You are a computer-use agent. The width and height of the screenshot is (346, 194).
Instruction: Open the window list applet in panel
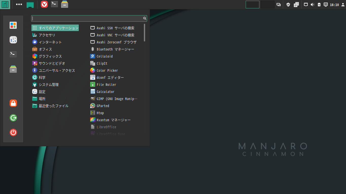point(279,5)
